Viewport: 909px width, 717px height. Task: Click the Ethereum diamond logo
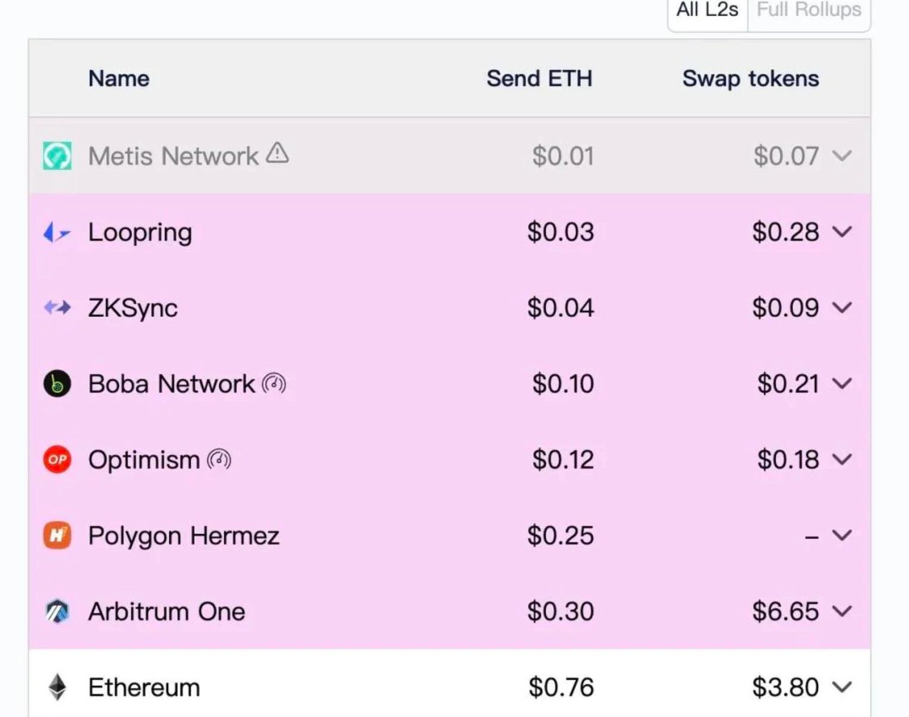click(x=57, y=687)
